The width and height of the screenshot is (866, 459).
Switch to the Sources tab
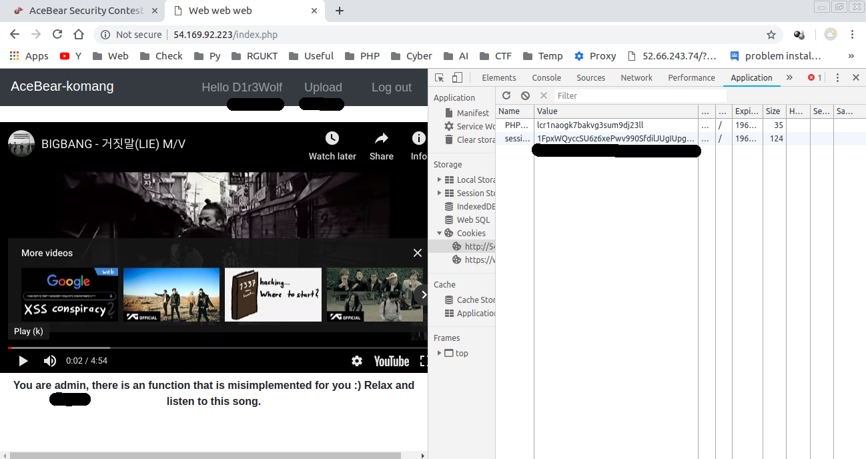click(591, 77)
